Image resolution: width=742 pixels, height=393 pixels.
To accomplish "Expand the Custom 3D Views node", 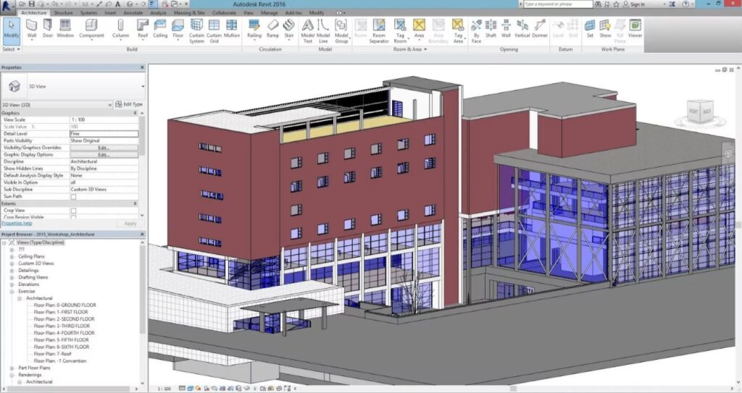I will [x=12, y=263].
